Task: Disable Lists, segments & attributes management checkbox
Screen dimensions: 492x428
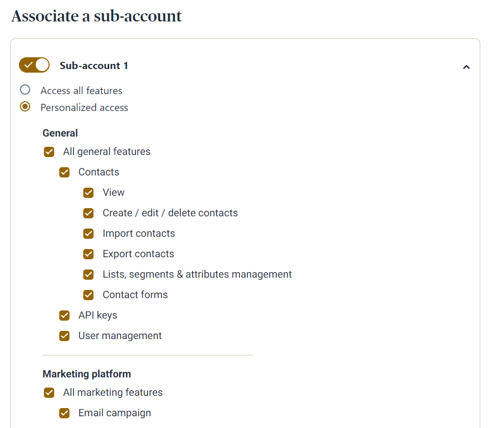Action: (x=88, y=275)
